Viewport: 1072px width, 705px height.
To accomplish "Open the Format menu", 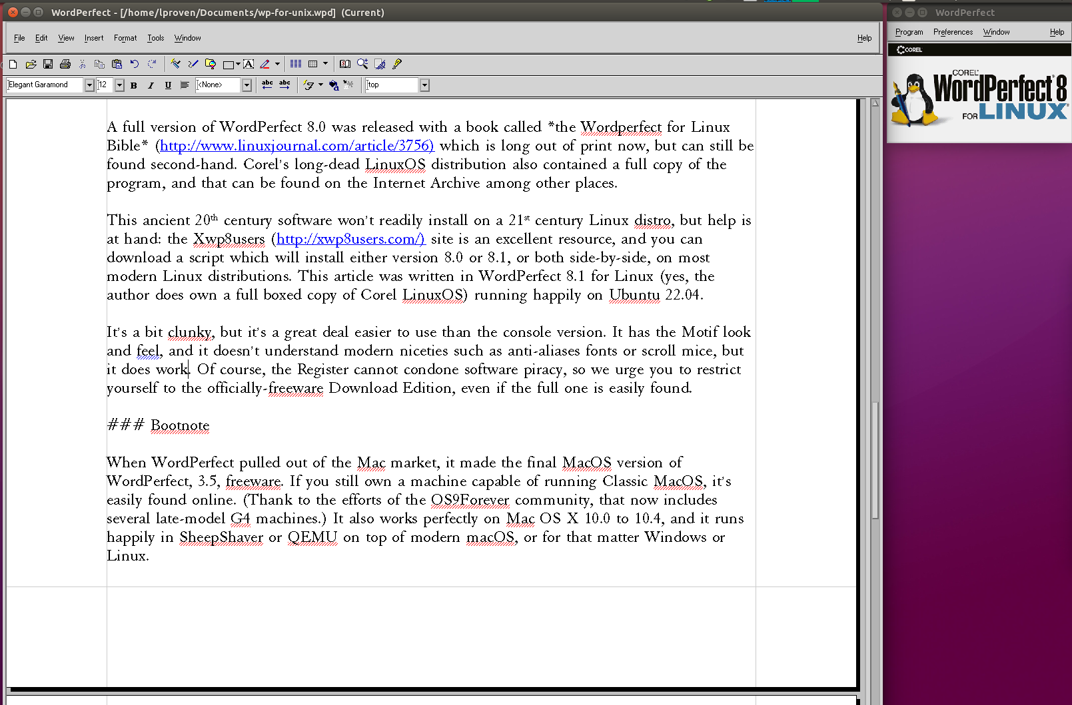I will point(125,38).
